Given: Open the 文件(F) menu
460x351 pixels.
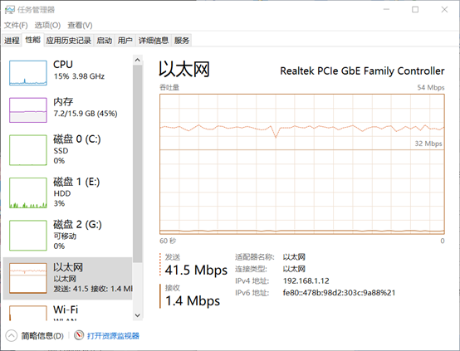Looking at the screenshot, I should pyautogui.click(x=16, y=25).
